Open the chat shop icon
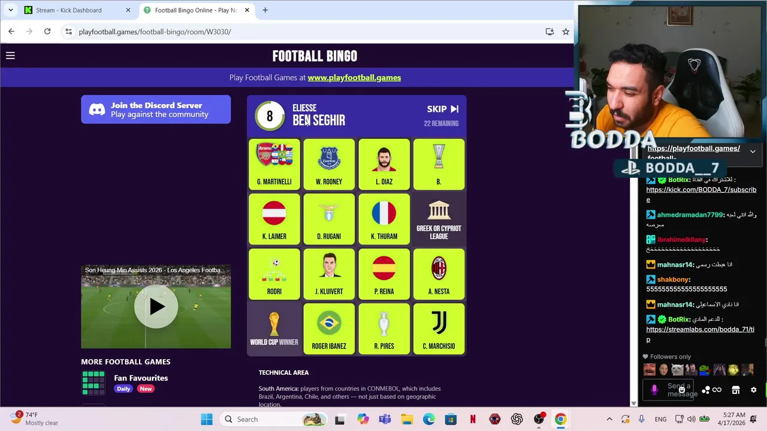 click(736, 390)
